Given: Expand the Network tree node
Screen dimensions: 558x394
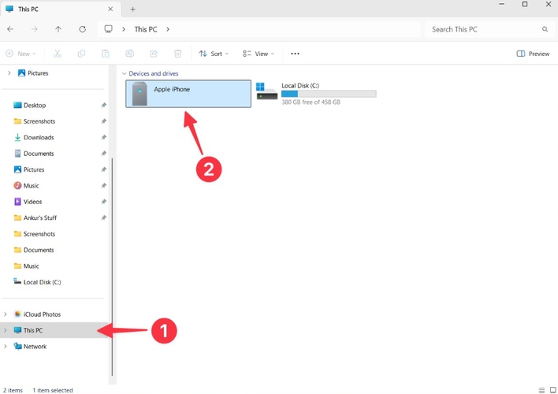Looking at the screenshot, I should pos(6,346).
